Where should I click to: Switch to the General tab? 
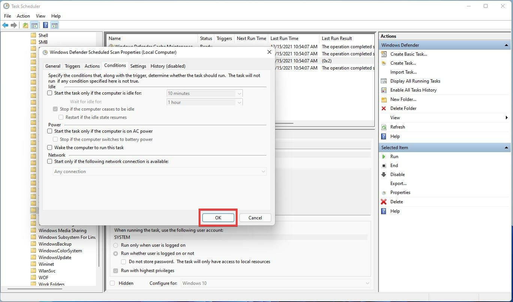53,66
